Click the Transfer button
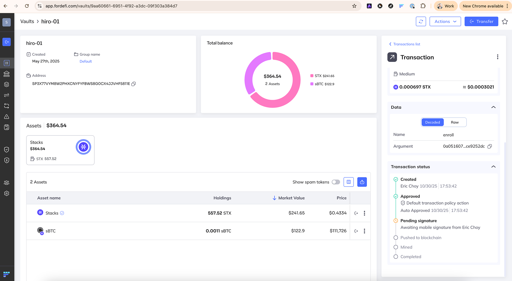The height and width of the screenshot is (281, 512). pos(481,21)
